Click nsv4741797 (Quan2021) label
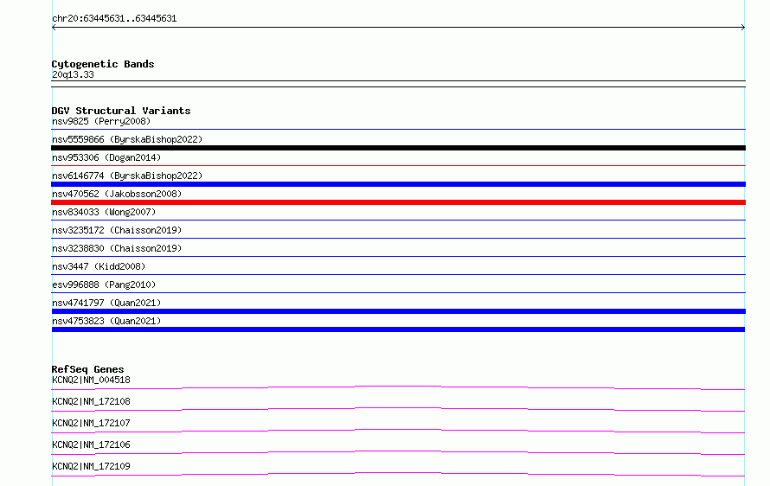770x486 pixels. click(x=106, y=303)
